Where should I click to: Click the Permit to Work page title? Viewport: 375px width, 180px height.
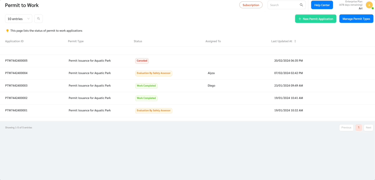pos(22,5)
